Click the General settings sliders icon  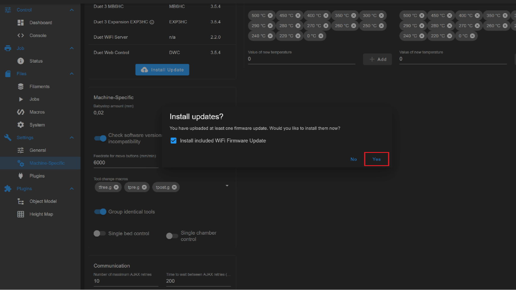coord(21,150)
